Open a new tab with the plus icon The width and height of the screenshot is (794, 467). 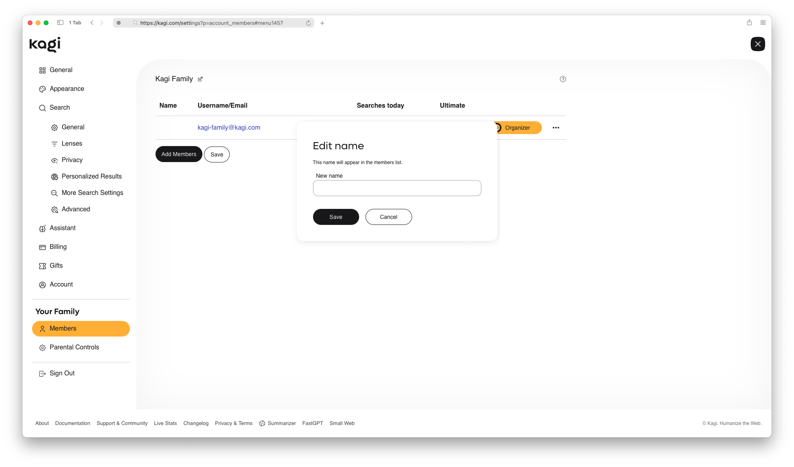322,23
